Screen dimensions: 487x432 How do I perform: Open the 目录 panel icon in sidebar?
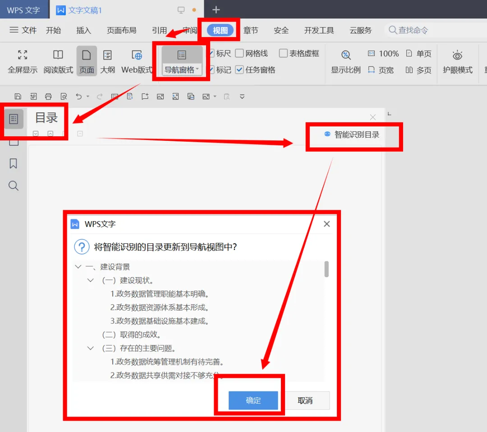point(14,119)
